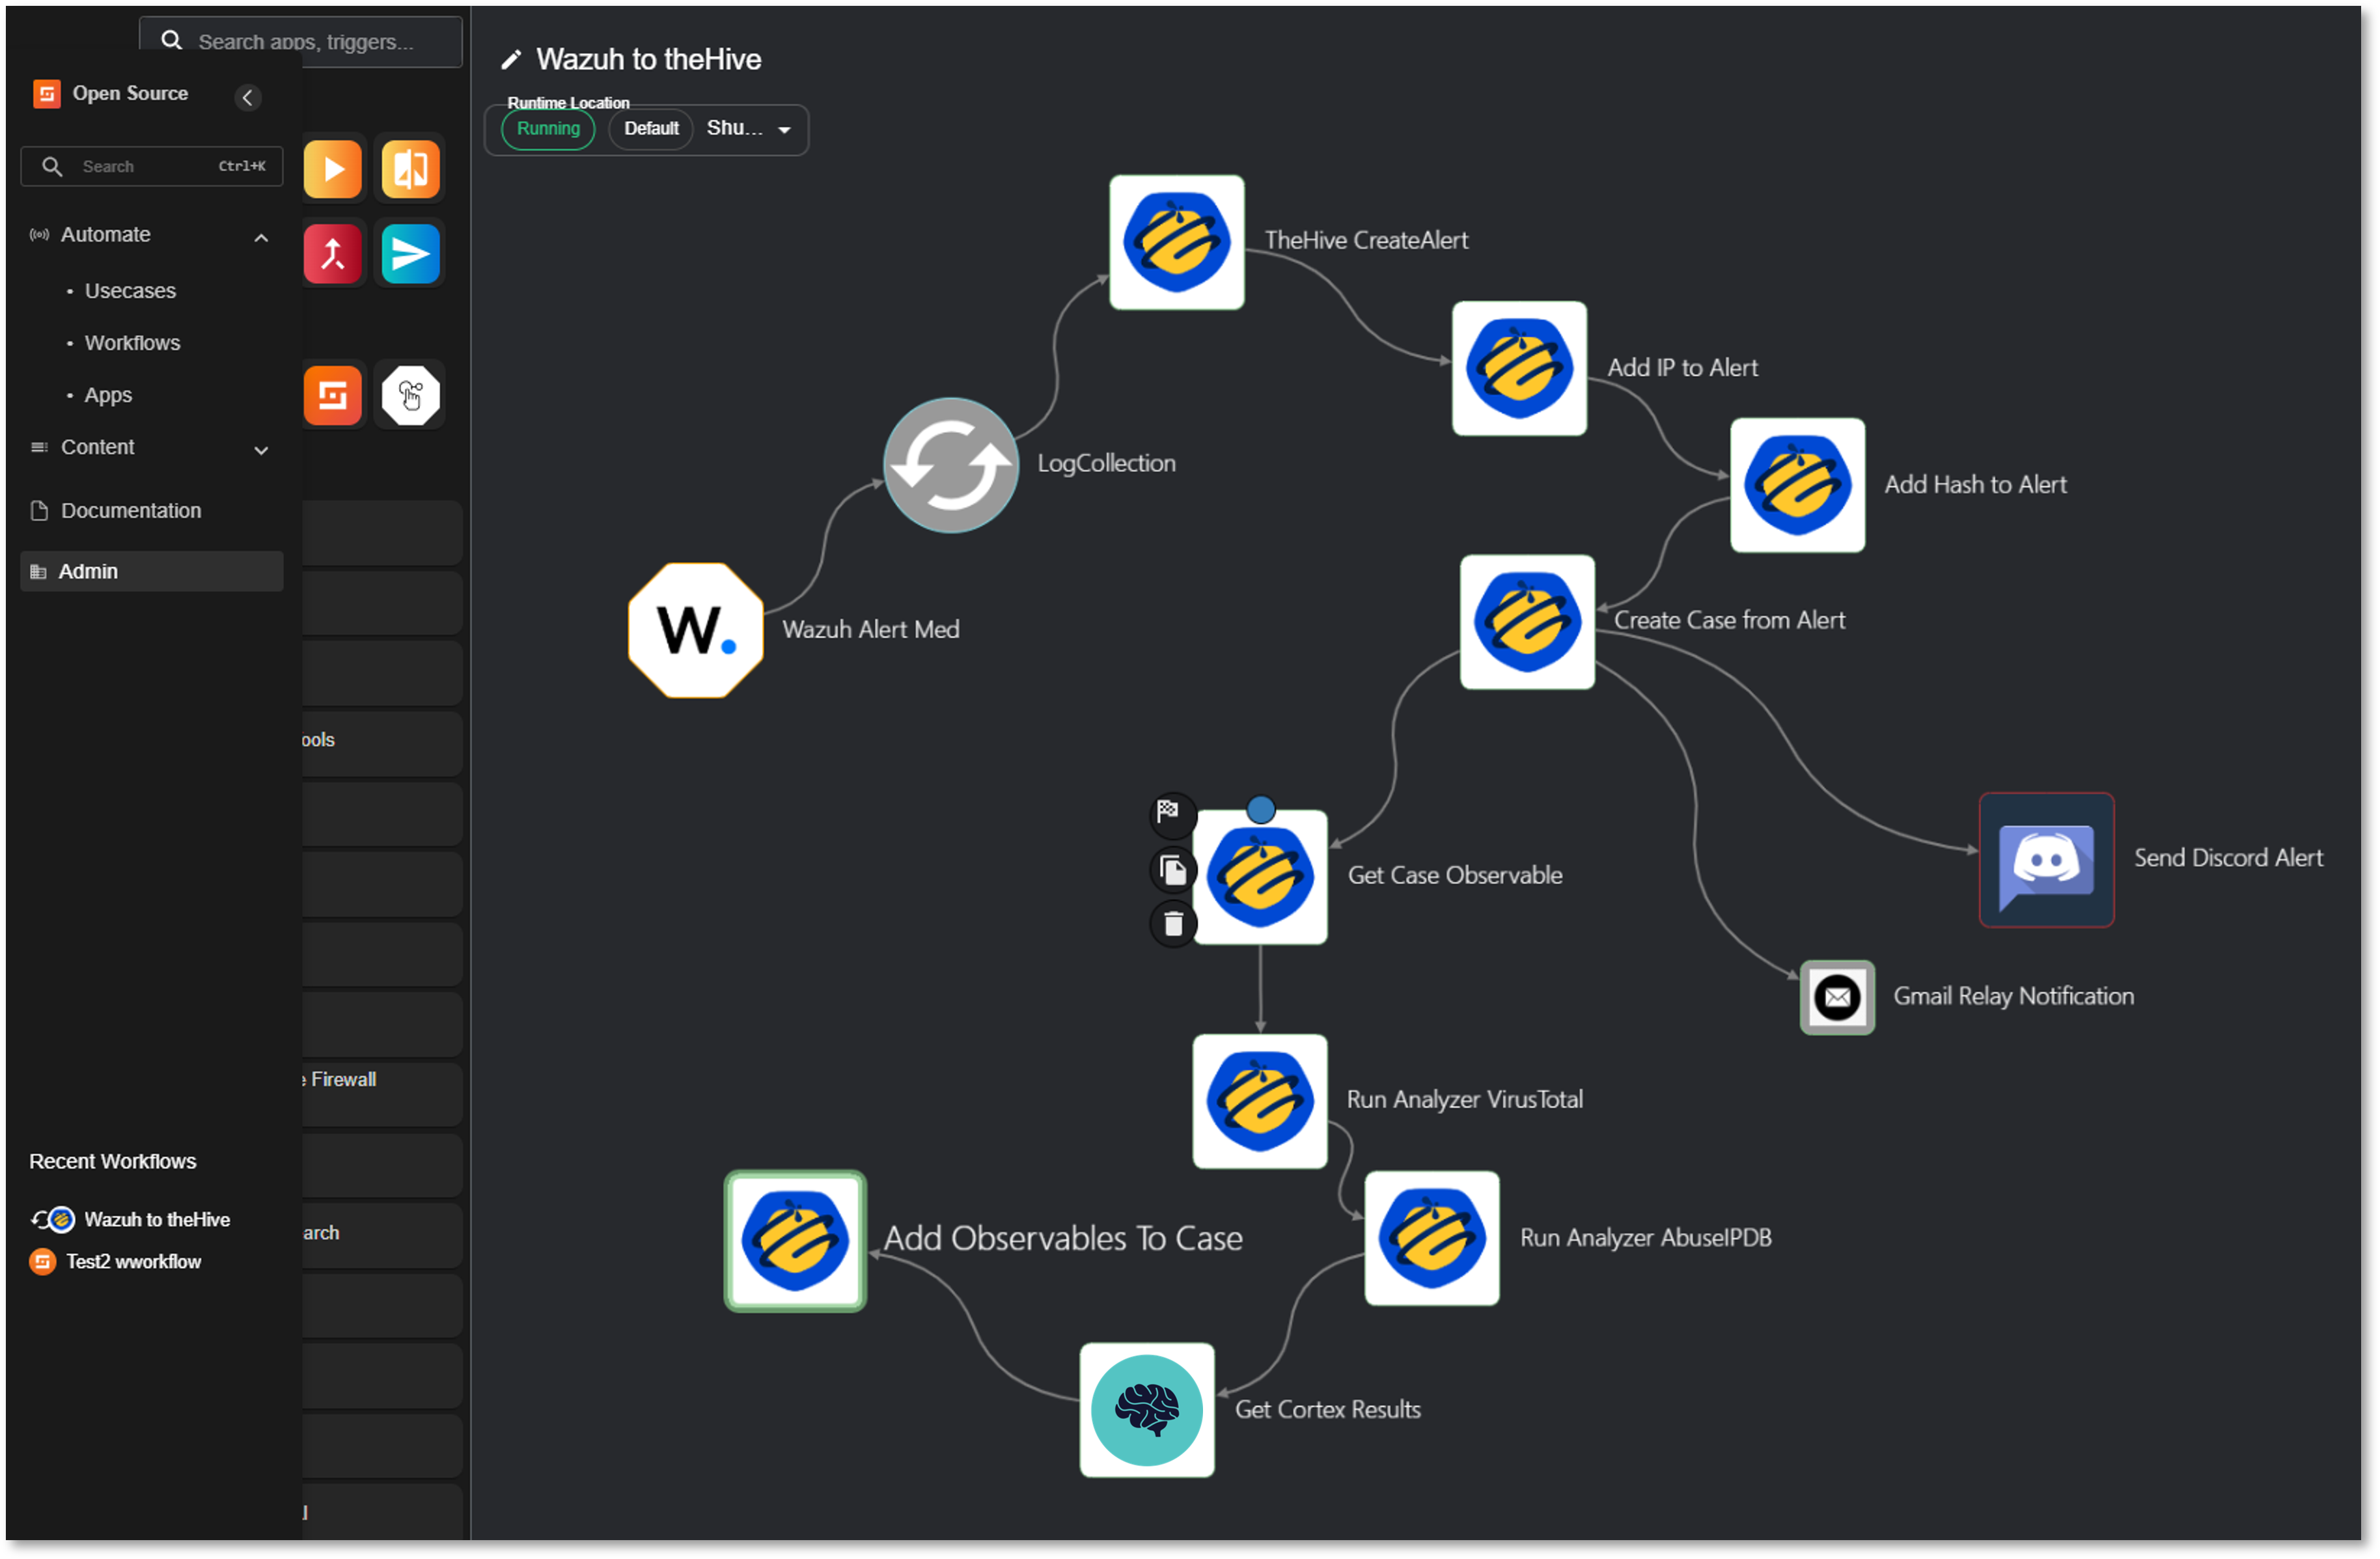The width and height of the screenshot is (2380, 1559).
Task: Open the runtime location dropdown
Action: tap(786, 129)
